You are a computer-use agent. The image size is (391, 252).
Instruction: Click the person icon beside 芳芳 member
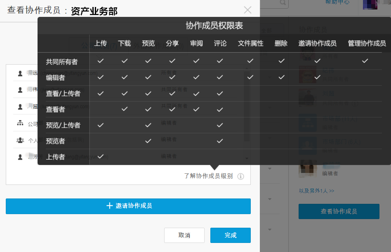click(x=20, y=156)
